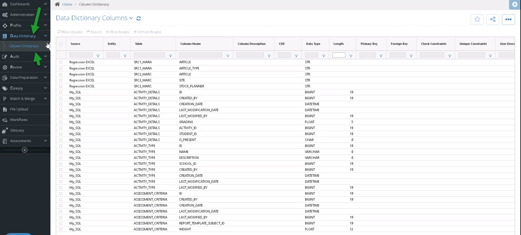This screenshot has width=521, height=235.
Task: Expand the Profile menu chevron
Action: 45,25
